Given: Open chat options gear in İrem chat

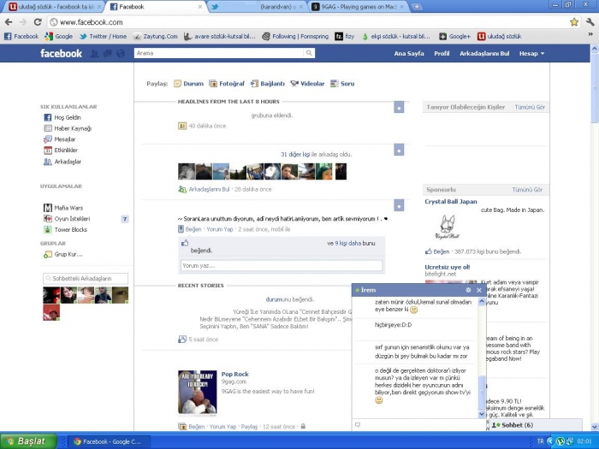Looking at the screenshot, I should [468, 290].
